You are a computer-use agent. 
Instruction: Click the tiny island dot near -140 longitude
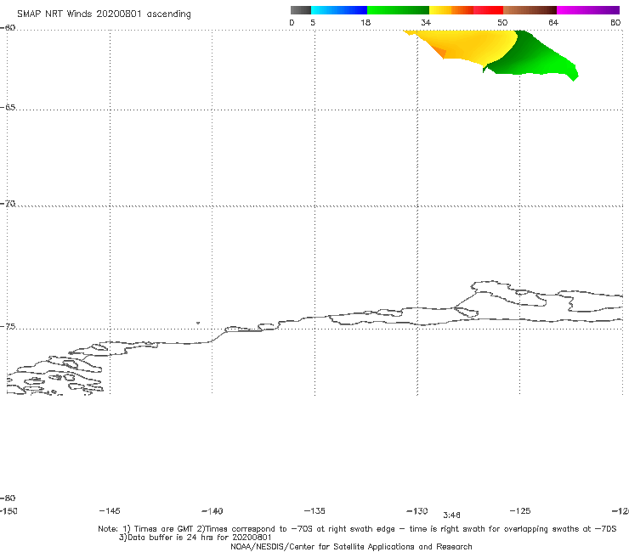pyautogui.click(x=198, y=323)
